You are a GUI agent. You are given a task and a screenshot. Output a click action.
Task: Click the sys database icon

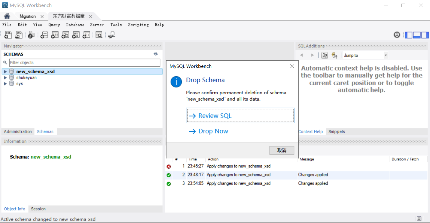11,83
